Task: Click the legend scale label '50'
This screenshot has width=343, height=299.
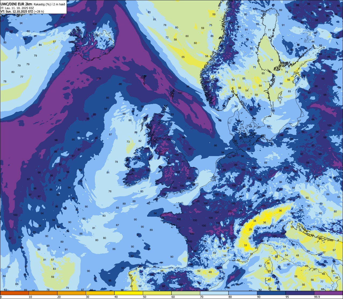Action: tap(144, 297)
